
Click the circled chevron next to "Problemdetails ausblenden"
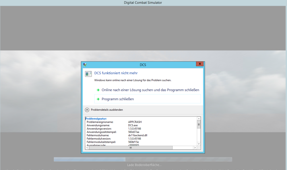[87, 110]
